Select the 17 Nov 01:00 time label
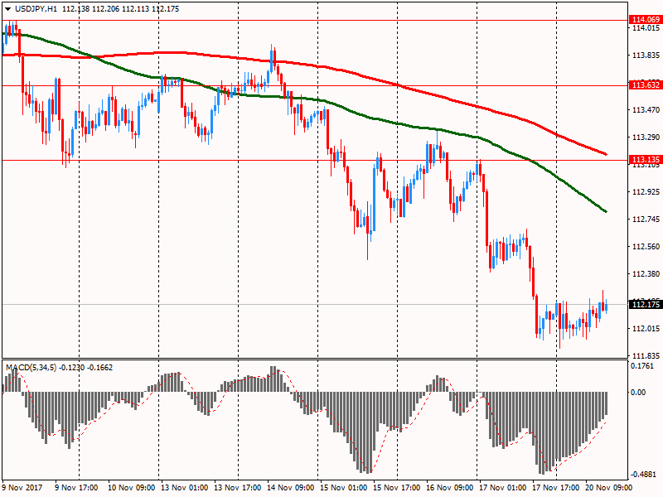This screenshot has width=663, height=497. [503, 488]
